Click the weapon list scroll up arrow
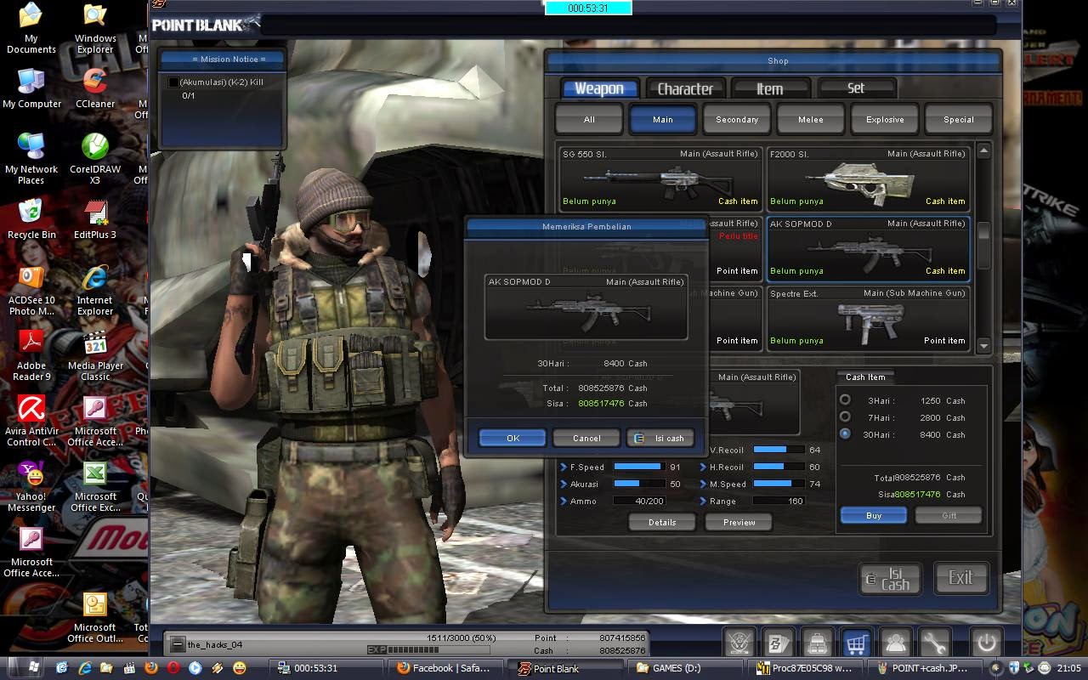 [x=984, y=151]
